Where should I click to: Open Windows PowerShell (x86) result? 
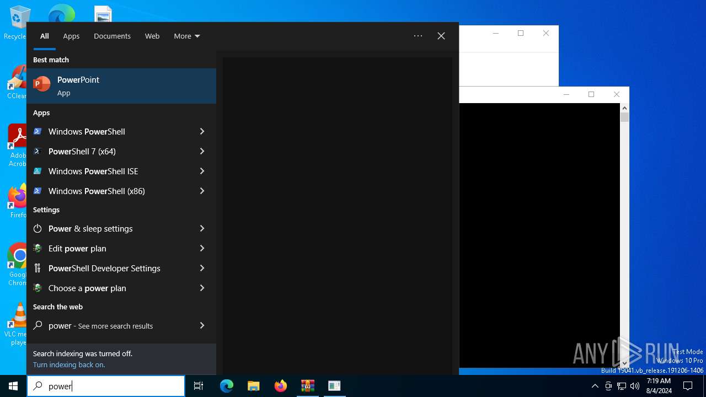pos(111,191)
